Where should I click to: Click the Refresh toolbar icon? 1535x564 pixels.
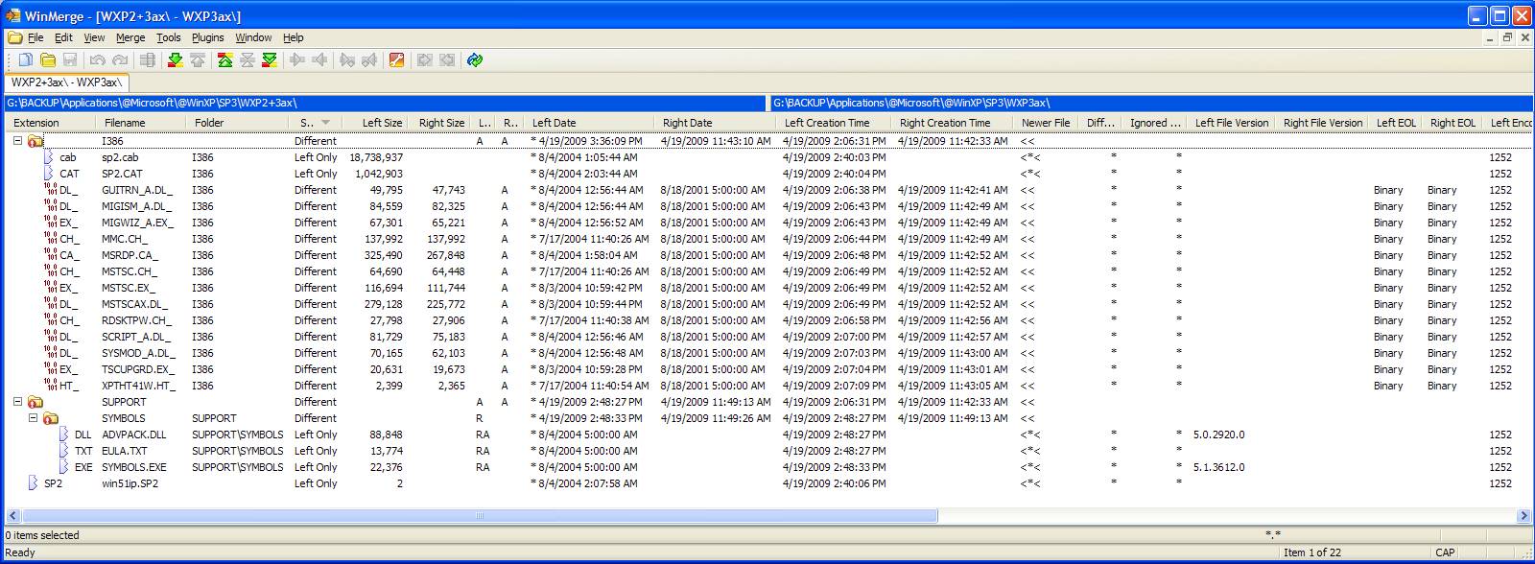475,60
